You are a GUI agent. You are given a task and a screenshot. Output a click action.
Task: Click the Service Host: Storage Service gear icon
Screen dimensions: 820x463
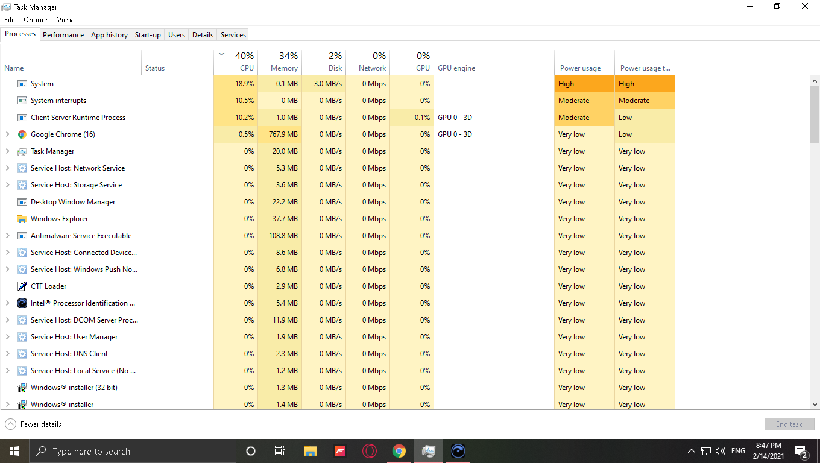(x=22, y=185)
